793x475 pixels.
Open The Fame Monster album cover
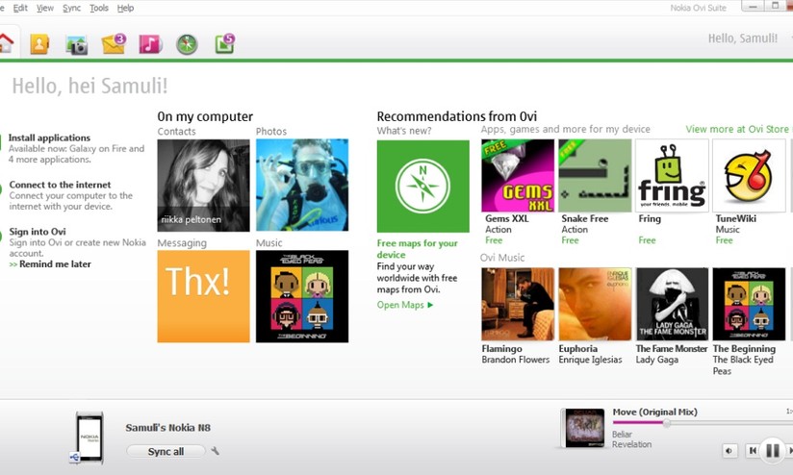(x=672, y=304)
